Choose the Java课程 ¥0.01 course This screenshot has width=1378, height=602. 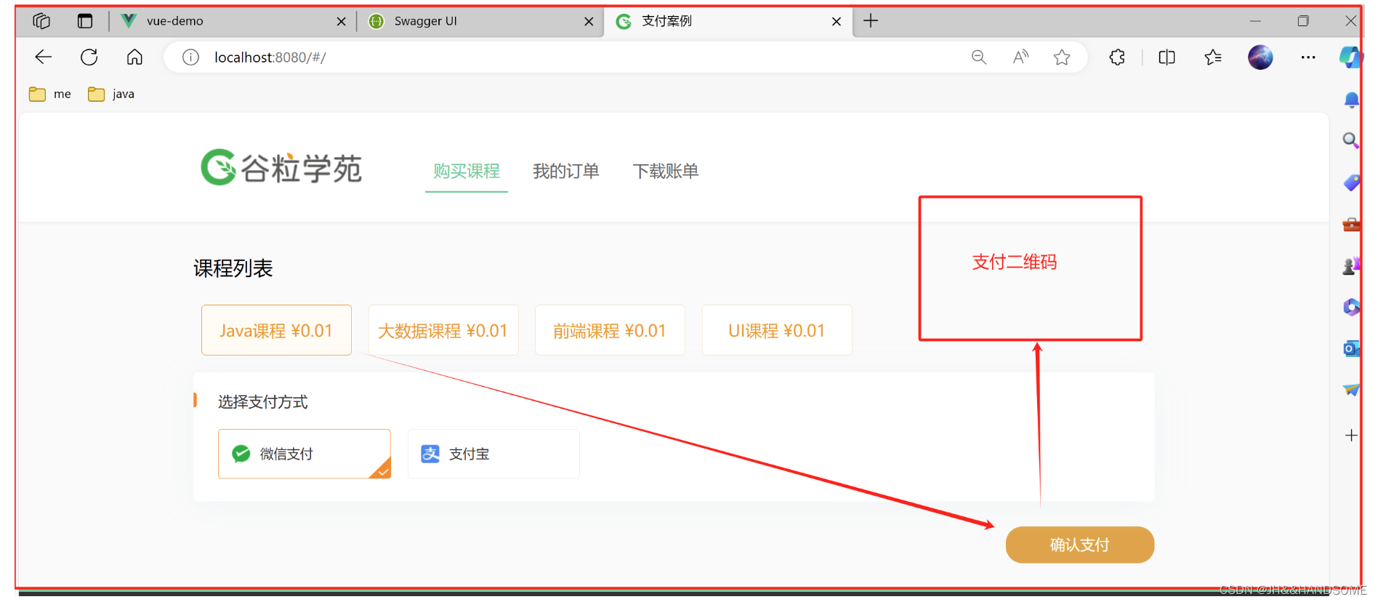click(276, 330)
